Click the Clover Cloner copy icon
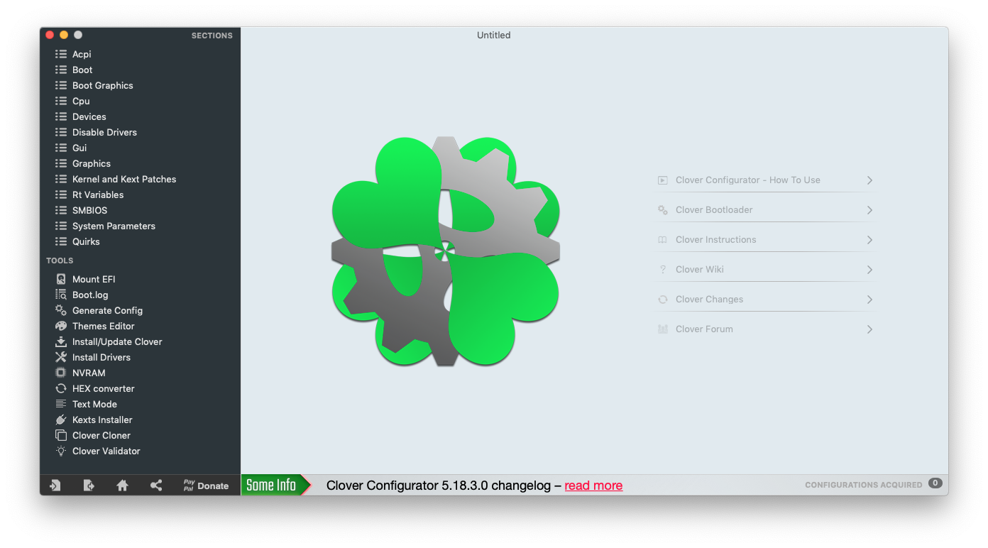988x548 pixels. tap(61, 435)
